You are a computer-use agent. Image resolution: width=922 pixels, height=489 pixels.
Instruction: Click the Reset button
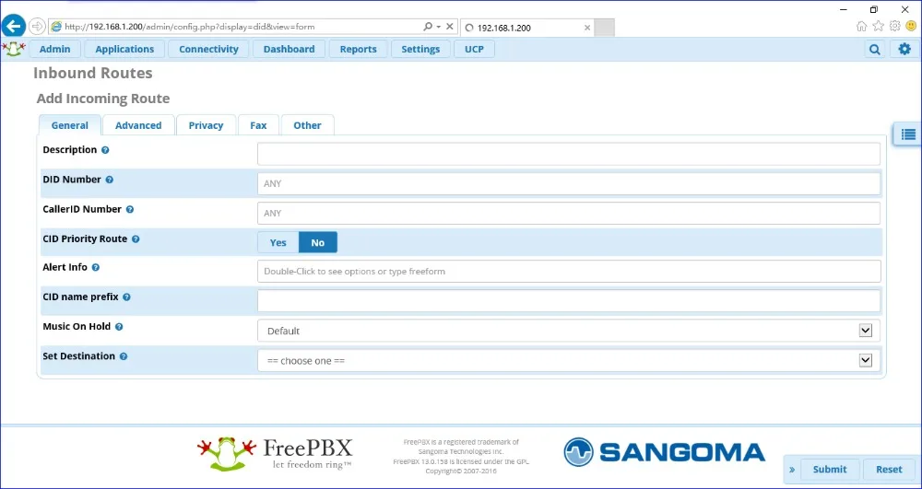click(889, 470)
